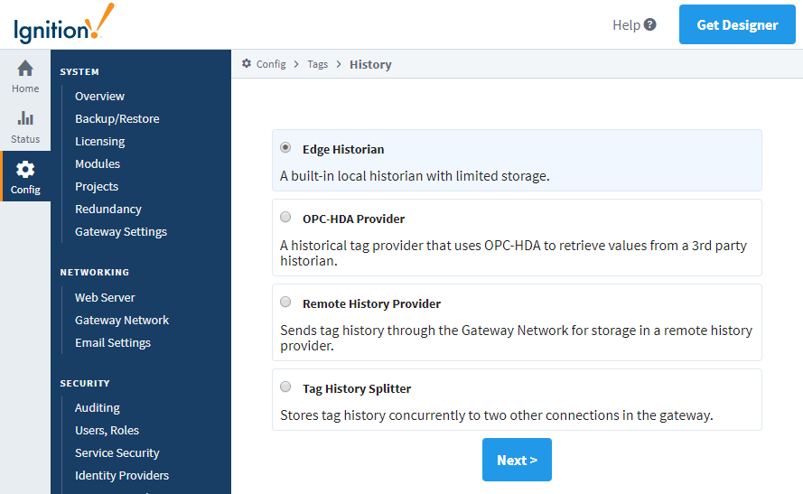Click the OPC-HDA Provider title text

point(353,219)
